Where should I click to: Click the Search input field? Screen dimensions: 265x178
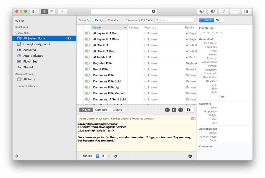[174, 20]
